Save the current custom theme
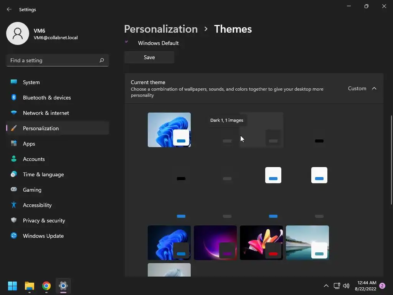 pos(149,57)
